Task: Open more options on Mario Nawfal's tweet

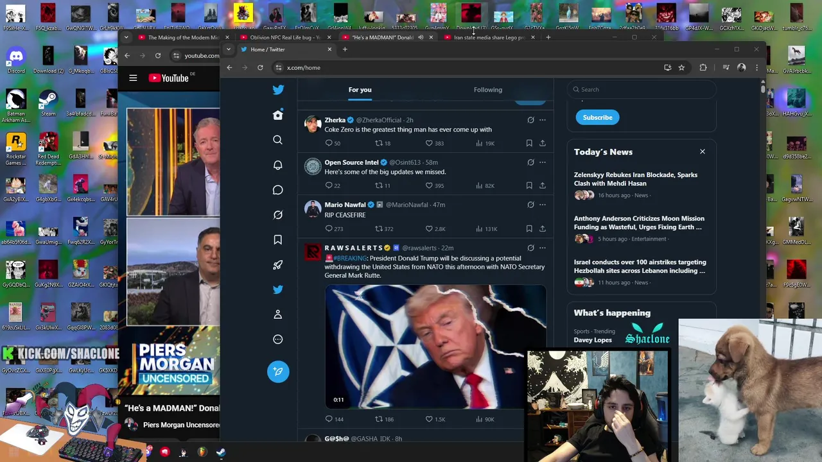Action: pyautogui.click(x=542, y=205)
